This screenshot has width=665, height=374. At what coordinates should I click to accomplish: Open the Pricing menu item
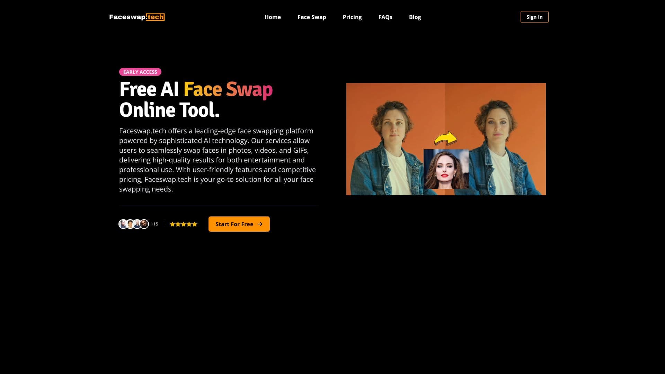(x=352, y=17)
